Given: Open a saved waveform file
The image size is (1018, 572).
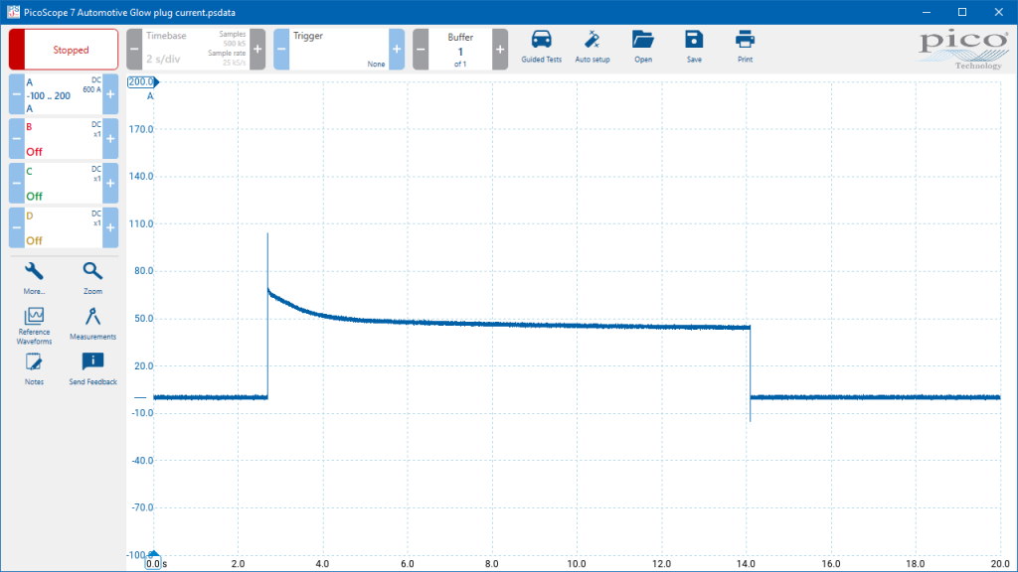Looking at the screenshot, I should tap(643, 47).
